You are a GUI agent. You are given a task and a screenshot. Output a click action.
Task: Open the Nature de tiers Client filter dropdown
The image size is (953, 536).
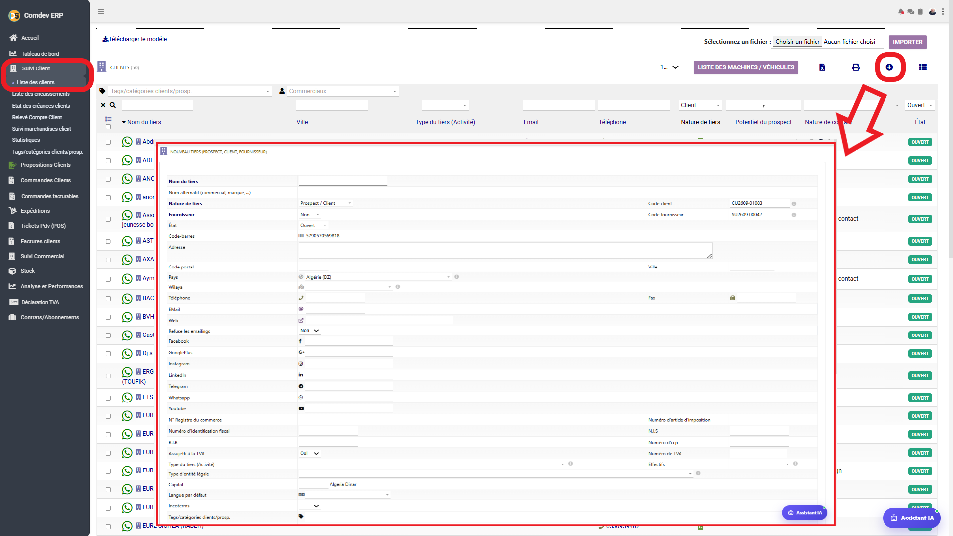click(x=700, y=105)
